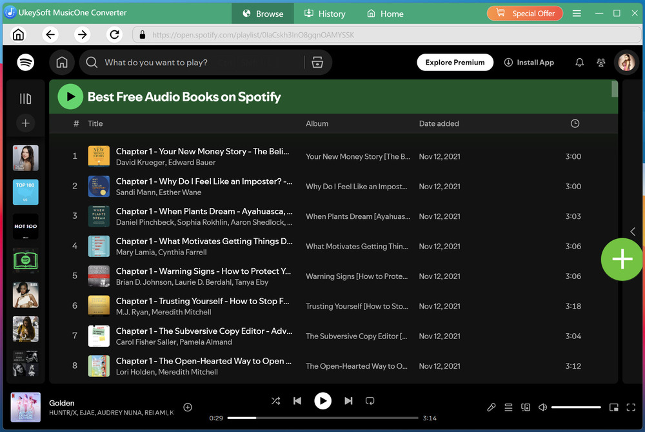The width and height of the screenshot is (645, 432).
Task: Click the playlist vertical scrollbar
Action: [x=615, y=89]
